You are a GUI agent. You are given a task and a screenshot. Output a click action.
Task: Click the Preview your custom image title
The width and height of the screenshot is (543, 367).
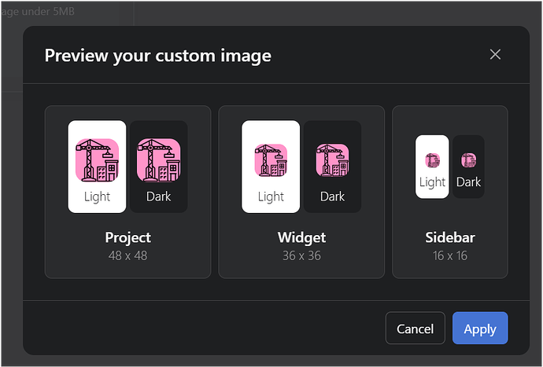coord(157,55)
